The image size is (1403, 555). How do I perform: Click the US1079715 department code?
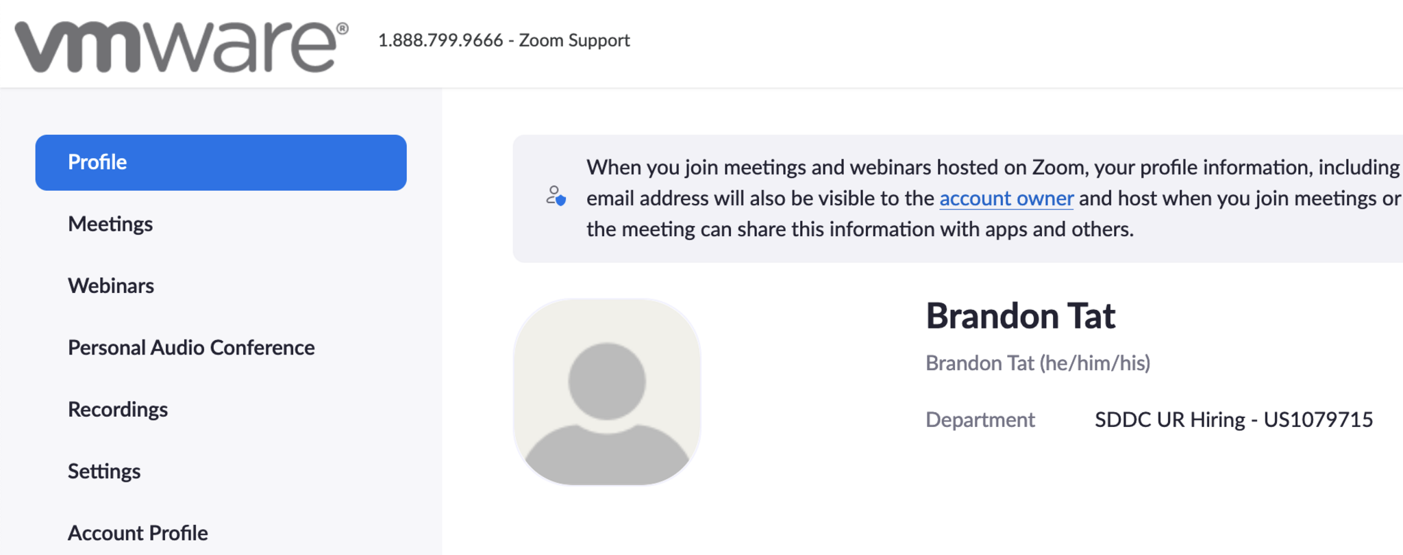pos(1318,420)
